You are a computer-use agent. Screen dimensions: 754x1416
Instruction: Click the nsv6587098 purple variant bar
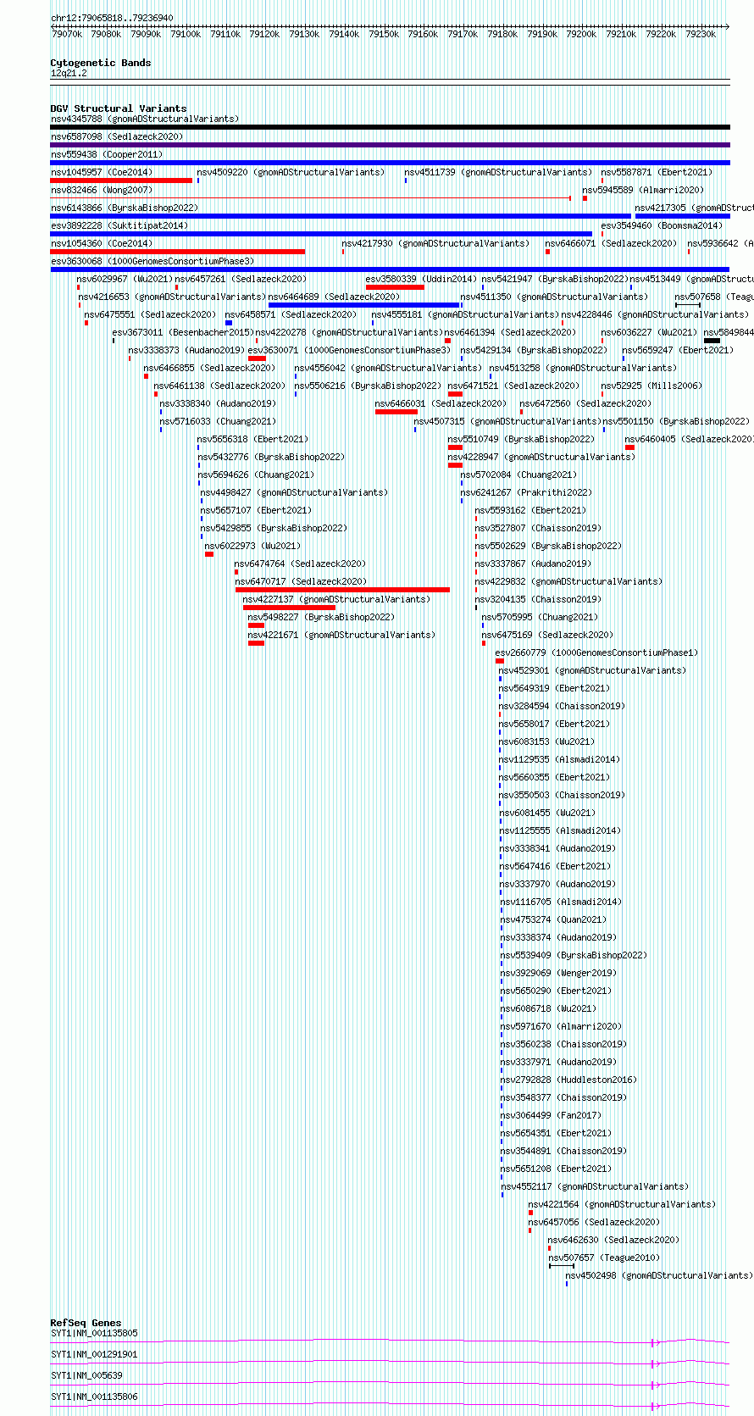point(390,145)
